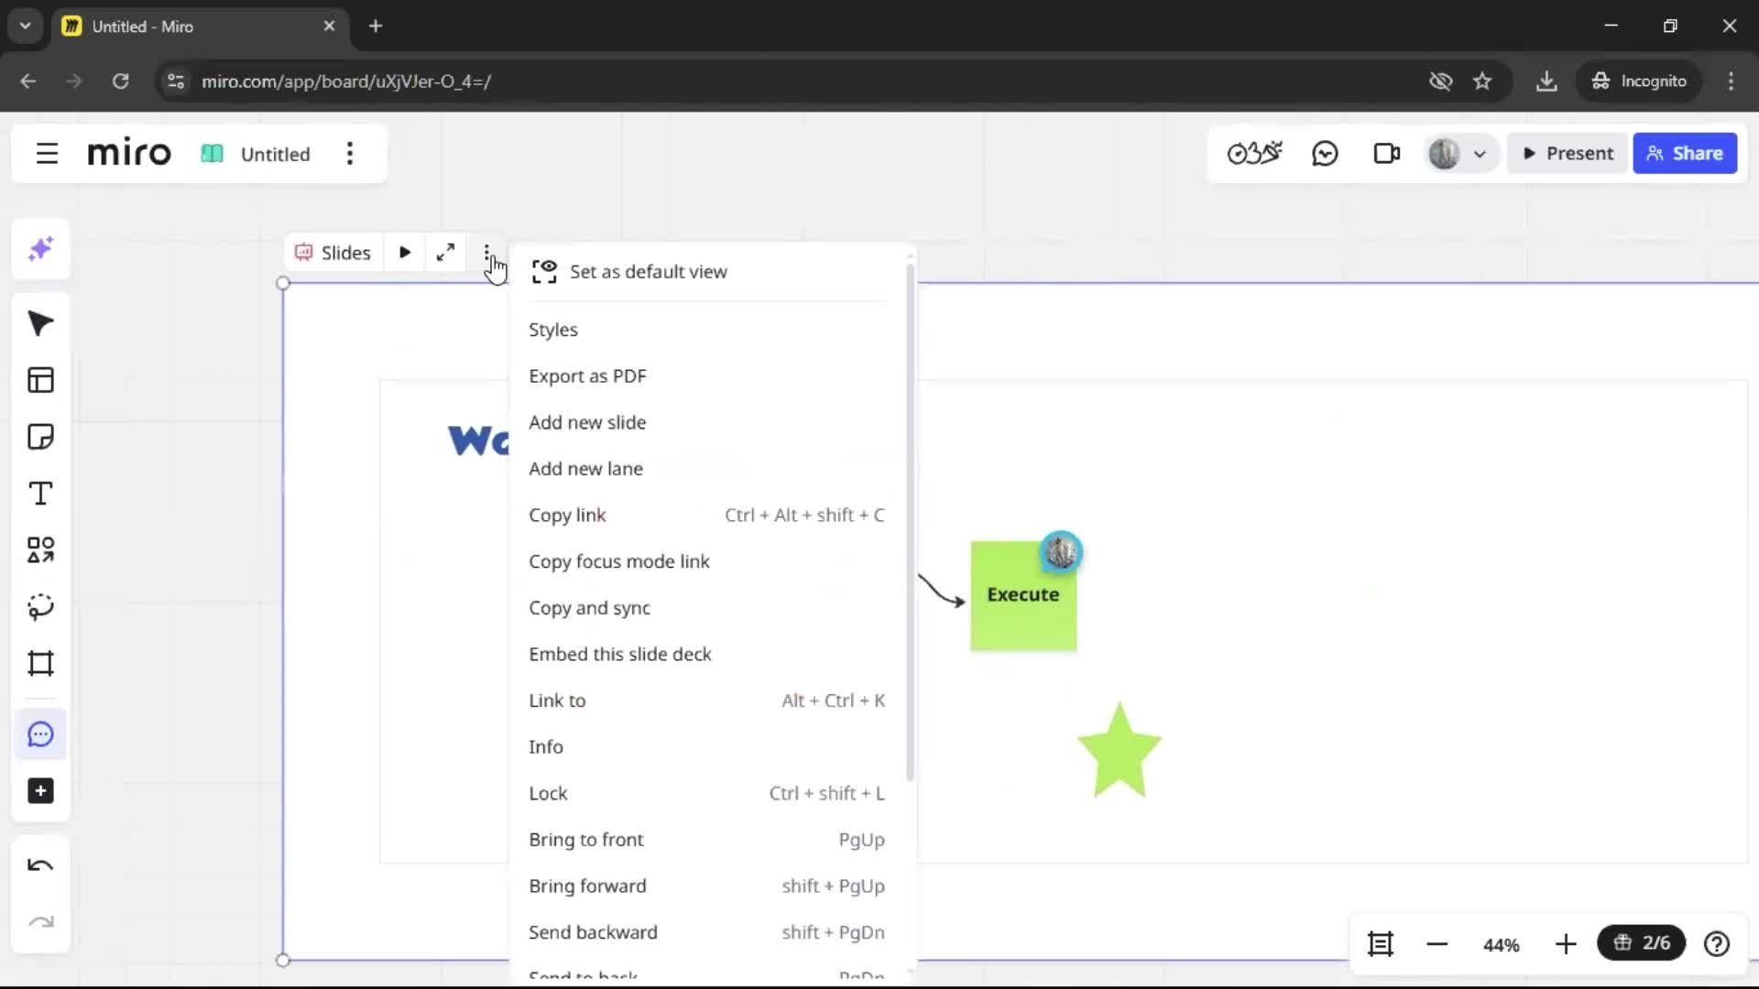Open the Shapes and lines tool
The height and width of the screenshot is (989, 1759).
pyautogui.click(x=40, y=550)
